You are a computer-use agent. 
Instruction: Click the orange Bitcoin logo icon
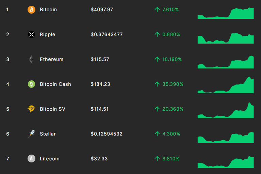click(x=31, y=10)
